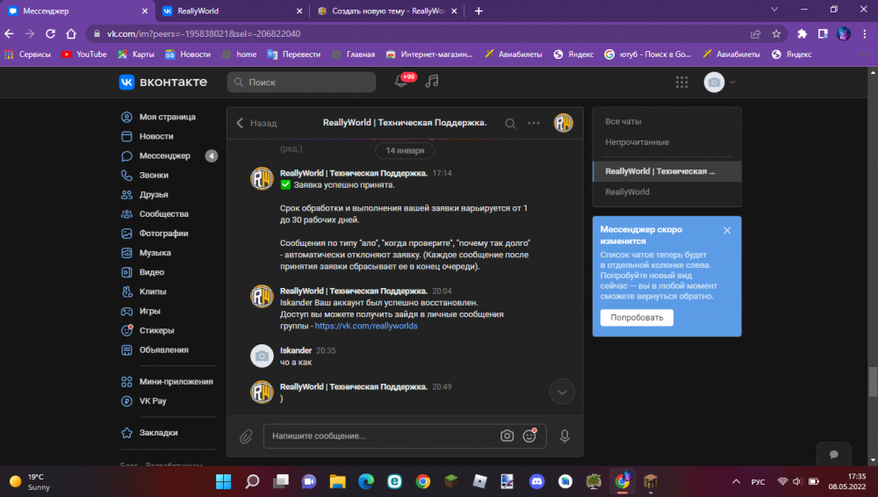Click the VKontakte logo
Viewport: 878px width, 497px height.
163,82
